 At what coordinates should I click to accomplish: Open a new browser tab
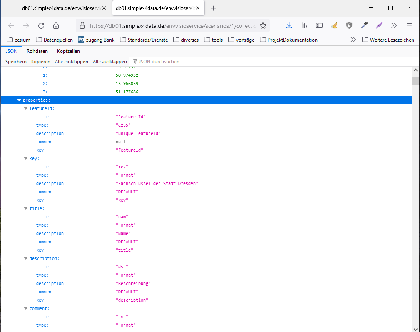coord(214,8)
